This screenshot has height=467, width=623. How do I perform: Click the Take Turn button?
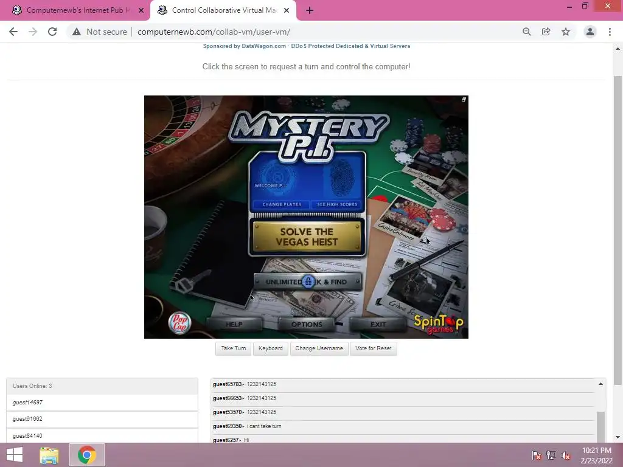pos(233,348)
